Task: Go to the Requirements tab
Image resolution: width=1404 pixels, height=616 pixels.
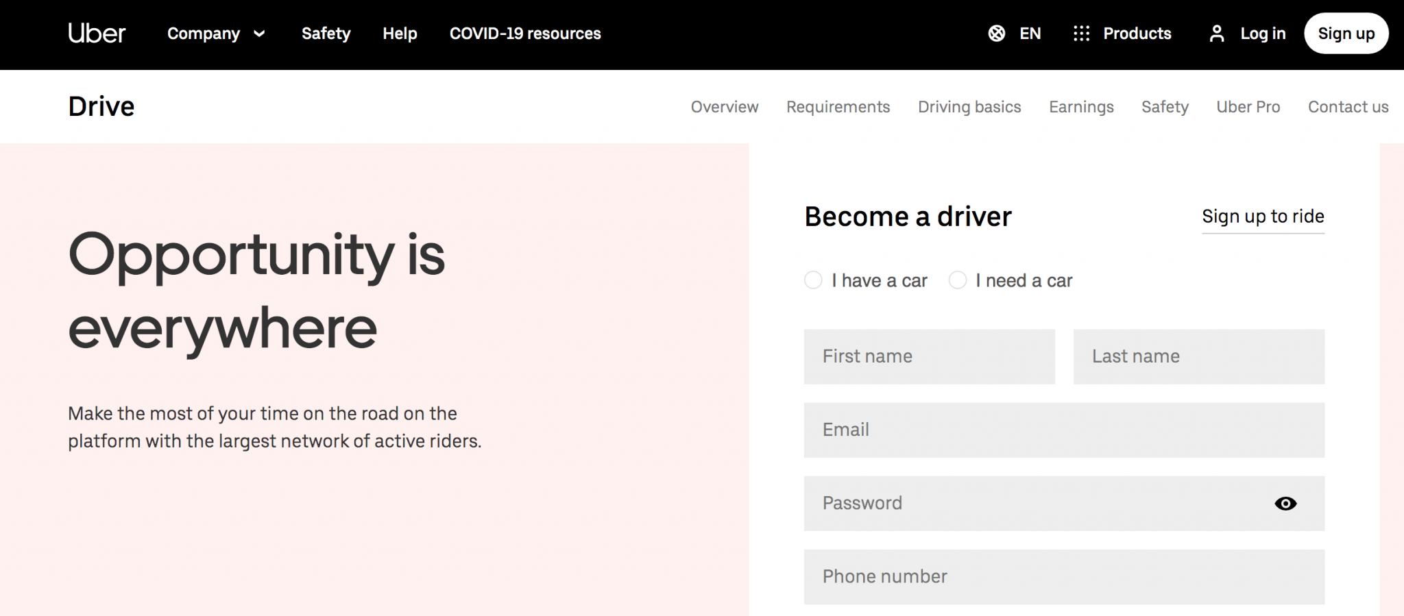Action: (838, 107)
